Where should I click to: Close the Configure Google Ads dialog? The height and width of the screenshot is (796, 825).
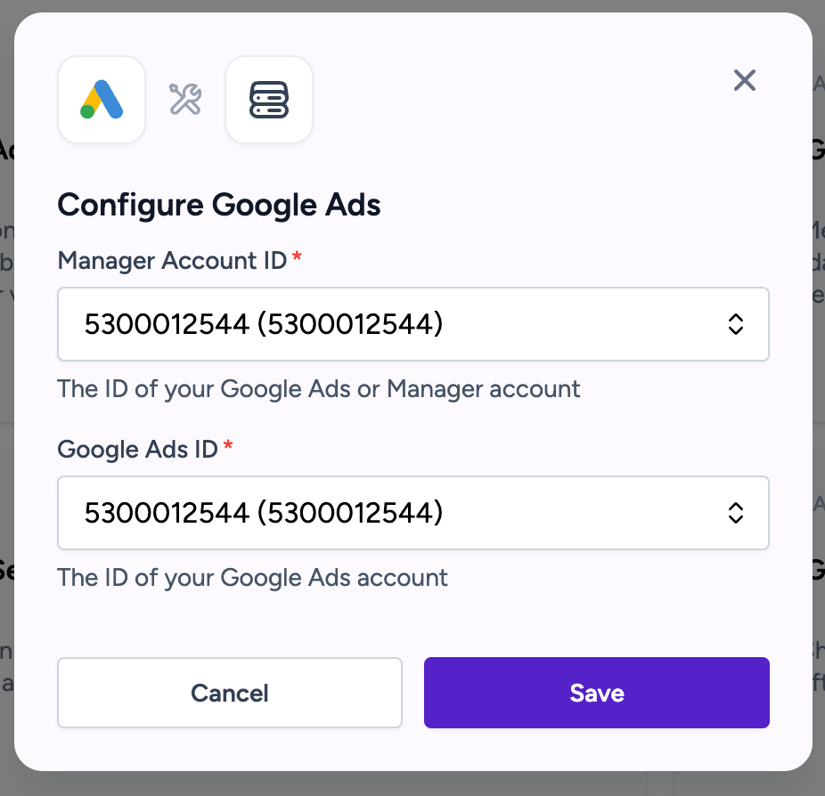pos(744,81)
